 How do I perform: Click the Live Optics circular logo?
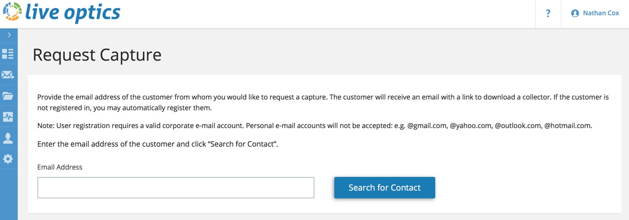click(x=12, y=12)
